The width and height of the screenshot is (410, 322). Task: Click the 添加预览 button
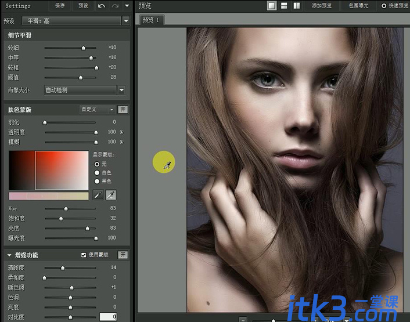pyautogui.click(x=322, y=6)
